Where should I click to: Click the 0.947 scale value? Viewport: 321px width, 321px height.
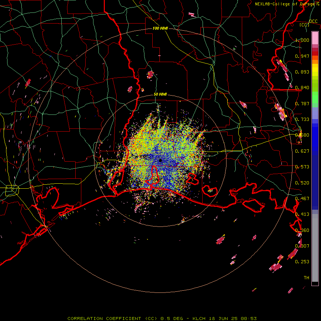pyautogui.click(x=302, y=56)
